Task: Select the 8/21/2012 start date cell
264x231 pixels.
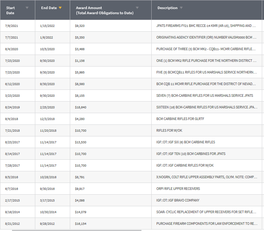Action: tap(12, 224)
